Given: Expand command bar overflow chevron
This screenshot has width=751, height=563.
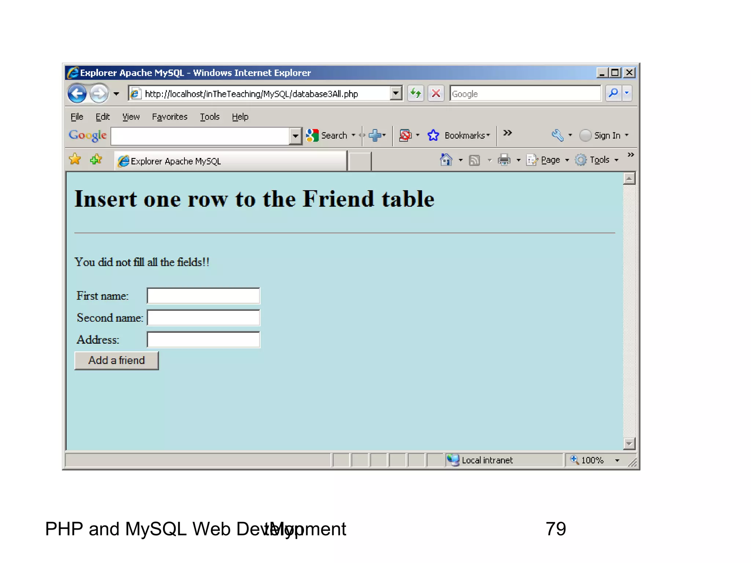Looking at the screenshot, I should (631, 155).
